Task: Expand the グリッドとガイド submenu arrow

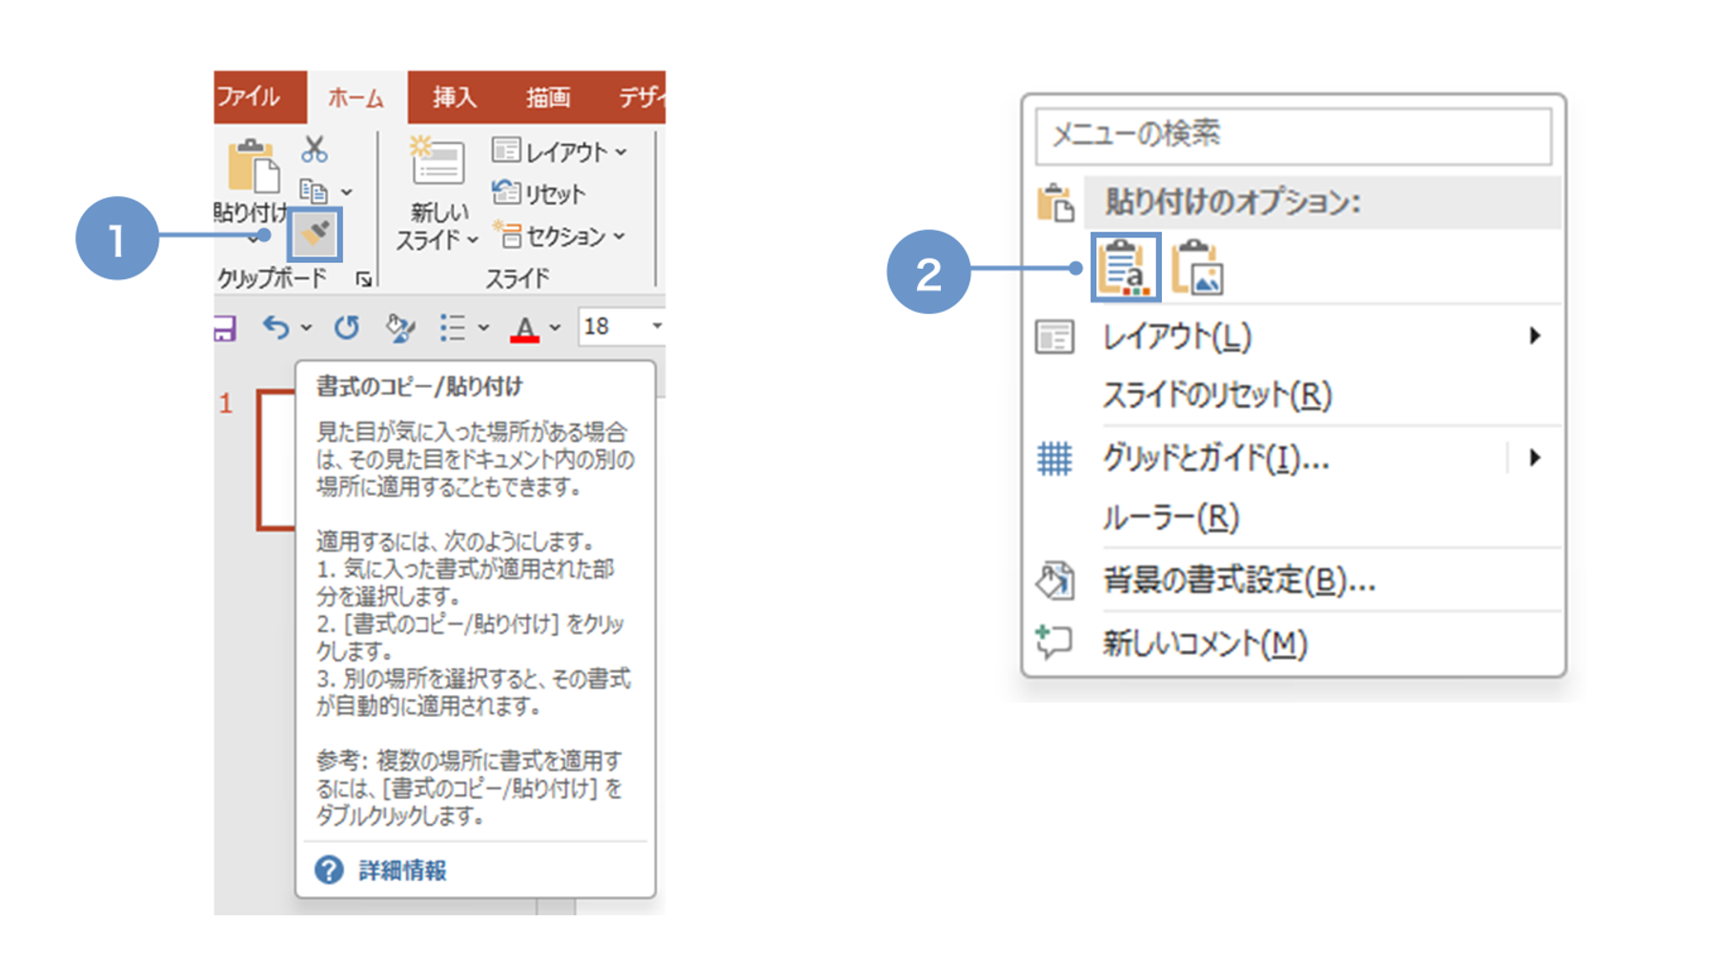Action: pos(1535,458)
